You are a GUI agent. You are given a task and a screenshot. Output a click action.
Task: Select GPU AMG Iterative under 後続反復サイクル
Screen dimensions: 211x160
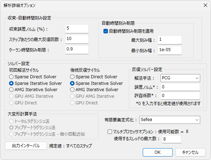point(72,96)
